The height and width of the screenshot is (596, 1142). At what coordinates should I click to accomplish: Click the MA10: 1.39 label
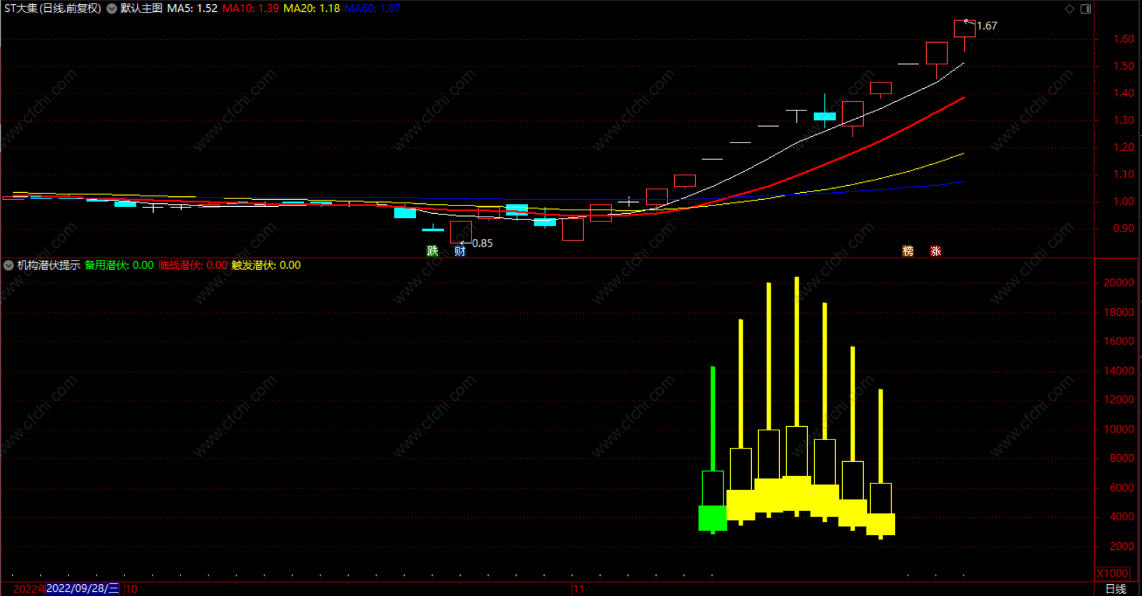(250, 8)
